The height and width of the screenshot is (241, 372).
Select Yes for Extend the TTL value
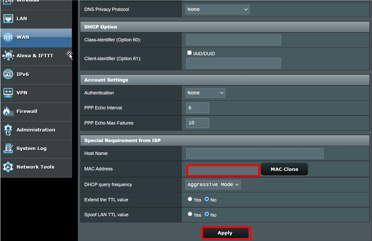[x=190, y=199]
